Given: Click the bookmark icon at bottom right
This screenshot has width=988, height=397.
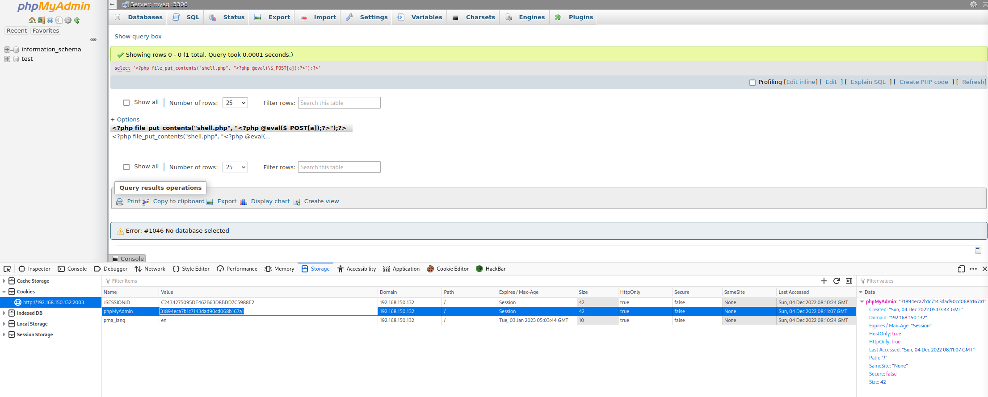Looking at the screenshot, I should [978, 250].
